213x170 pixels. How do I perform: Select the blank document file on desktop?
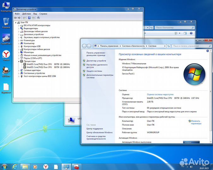point(6,88)
